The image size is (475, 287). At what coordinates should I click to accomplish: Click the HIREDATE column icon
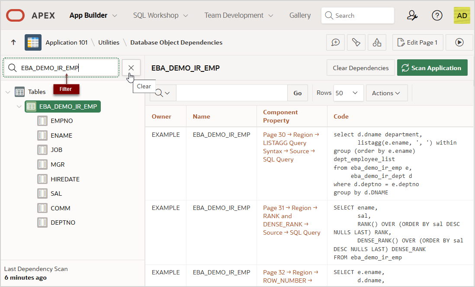tap(42, 179)
